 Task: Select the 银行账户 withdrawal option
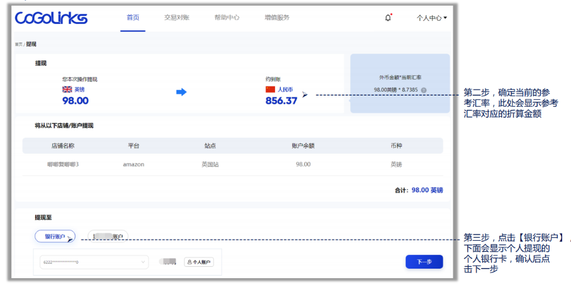point(55,236)
